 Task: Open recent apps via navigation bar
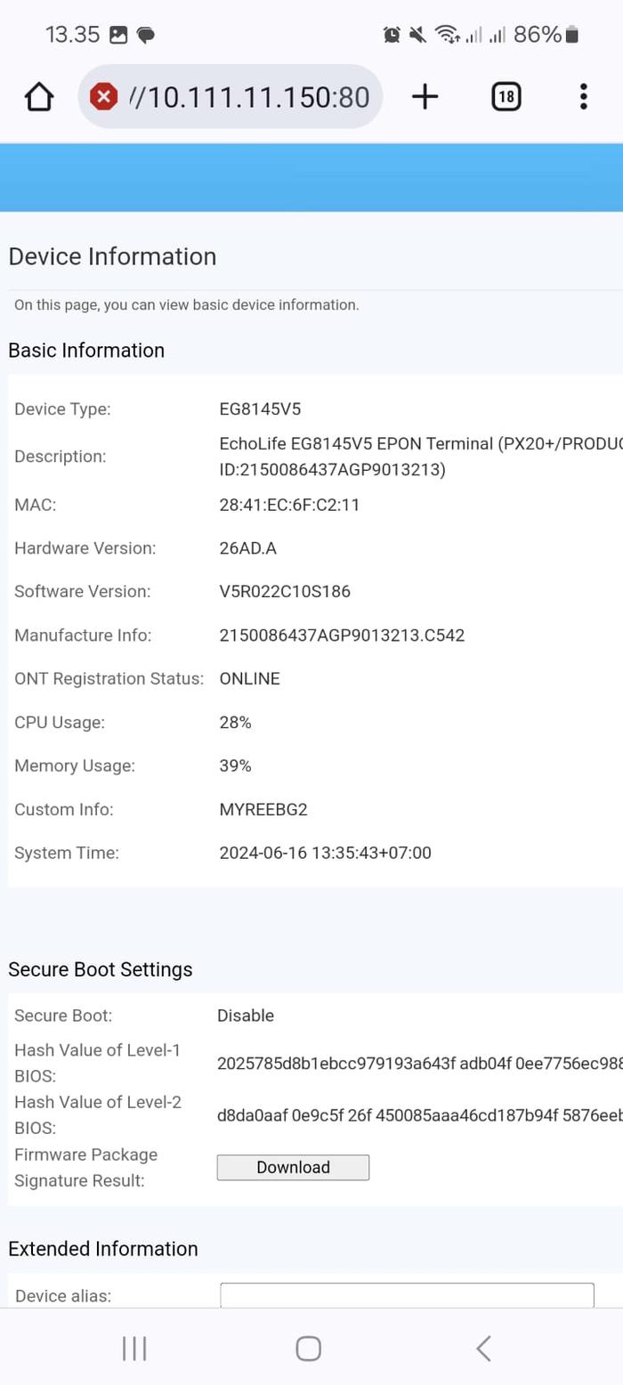pyautogui.click(x=134, y=1349)
